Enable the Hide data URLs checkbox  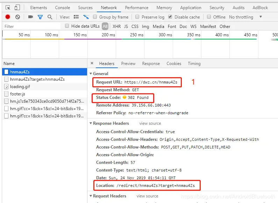click(x=67, y=26)
